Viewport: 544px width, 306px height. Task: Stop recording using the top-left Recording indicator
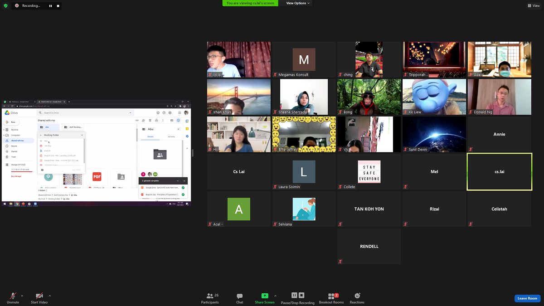(58, 5)
